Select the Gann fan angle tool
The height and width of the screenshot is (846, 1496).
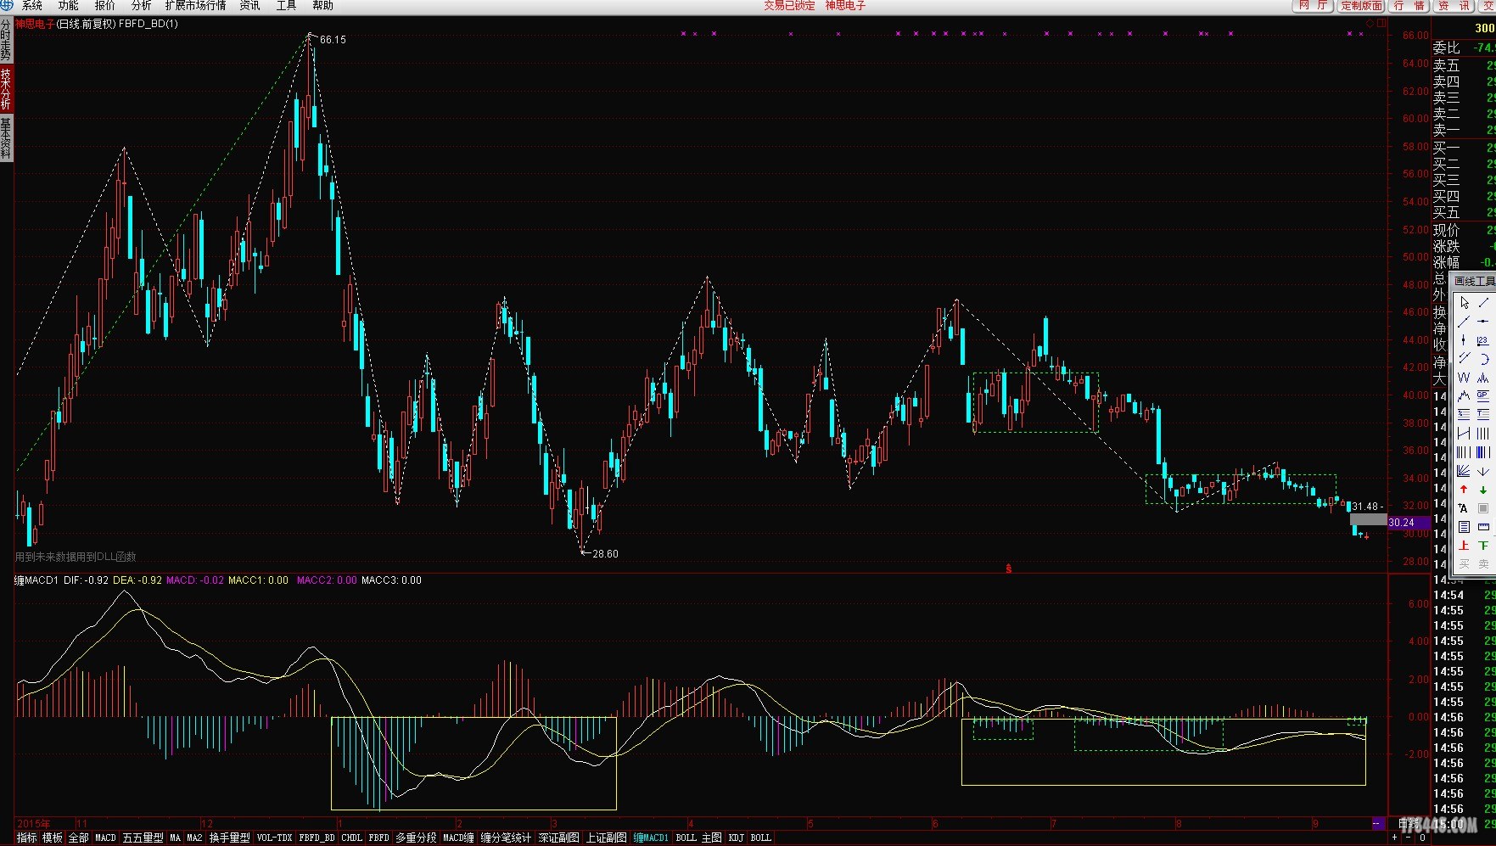1465,471
